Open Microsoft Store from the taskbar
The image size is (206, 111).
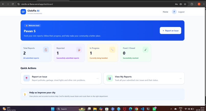click(x=107, y=109)
